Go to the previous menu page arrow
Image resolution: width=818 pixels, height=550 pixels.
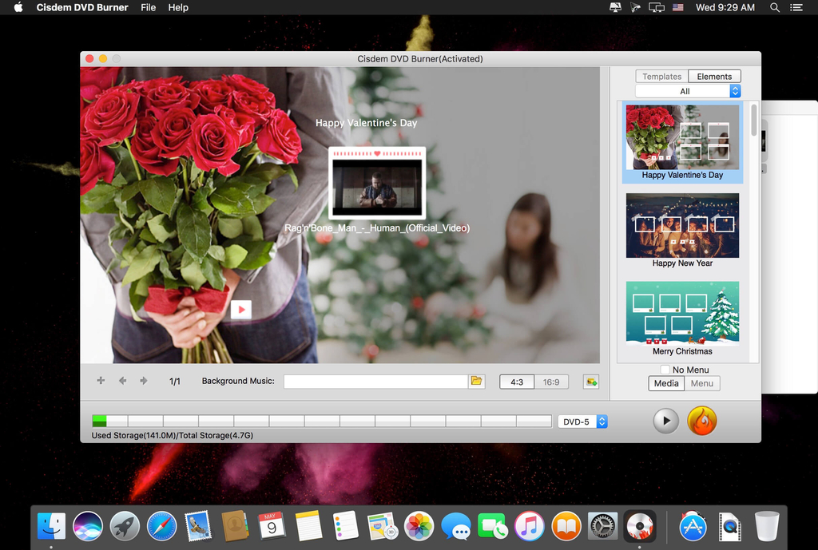click(x=122, y=381)
